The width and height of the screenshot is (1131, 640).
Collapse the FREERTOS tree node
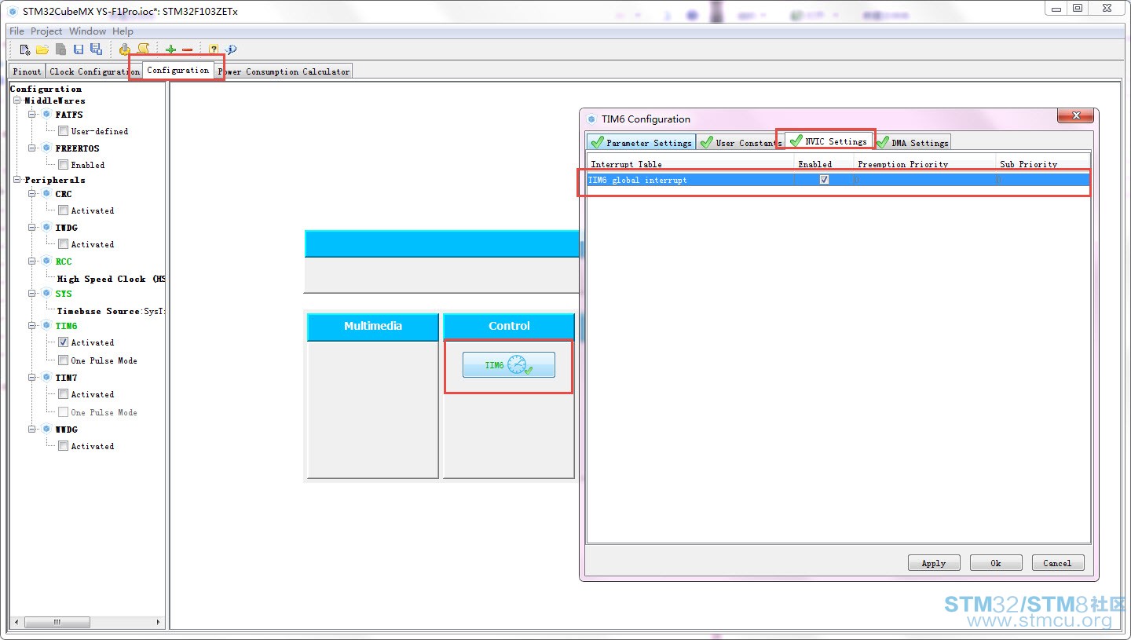coord(33,148)
